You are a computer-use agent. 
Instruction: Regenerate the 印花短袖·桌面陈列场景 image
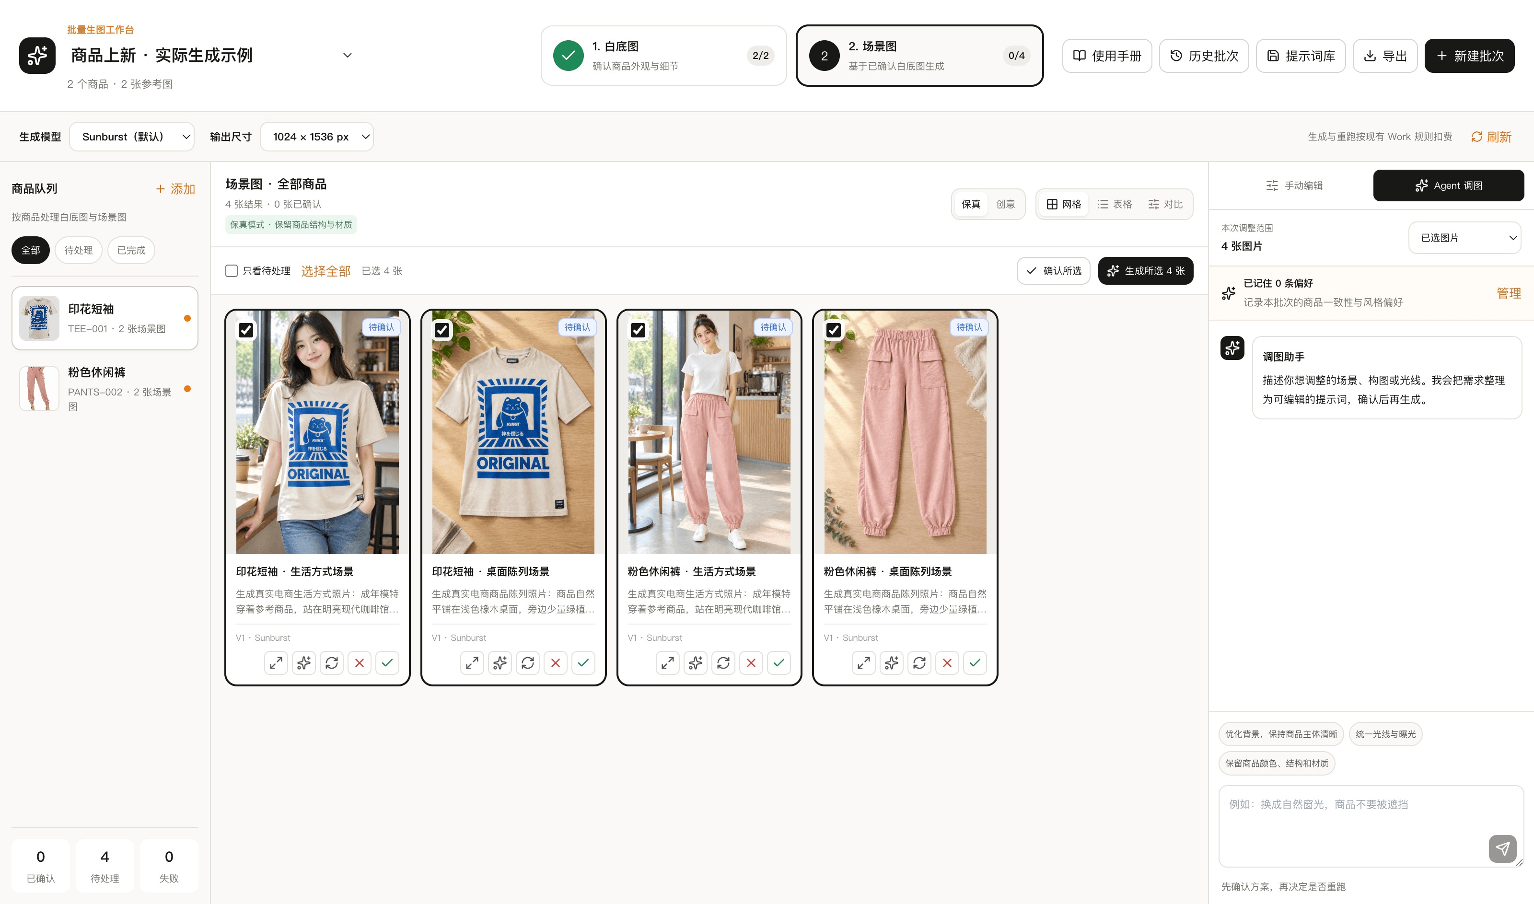[528, 663]
